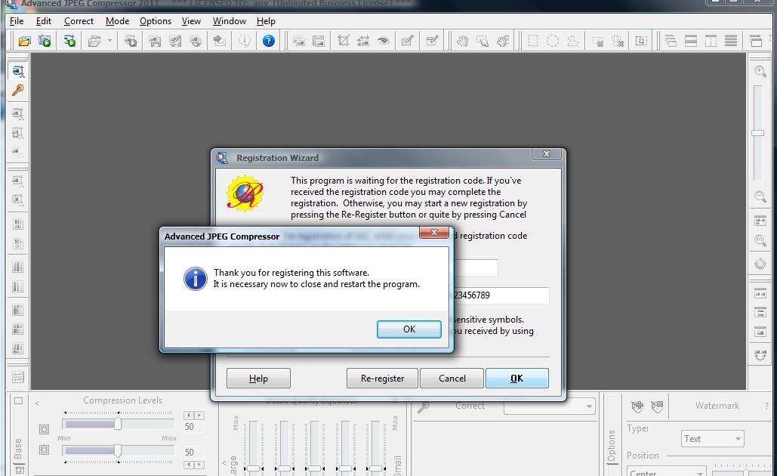Select the elliptical selection tool icon
Viewport: 777px width, 476px height.
tap(553, 41)
